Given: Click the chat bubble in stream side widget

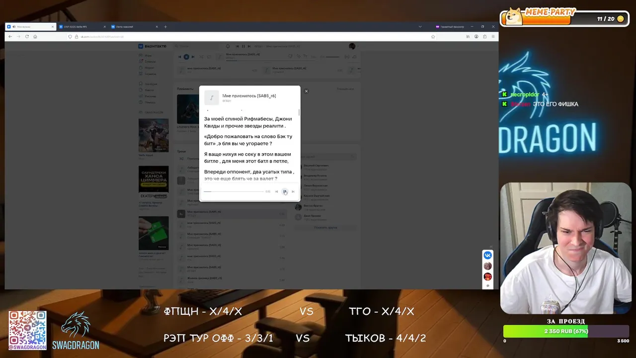Looking at the screenshot, I should click(x=488, y=285).
